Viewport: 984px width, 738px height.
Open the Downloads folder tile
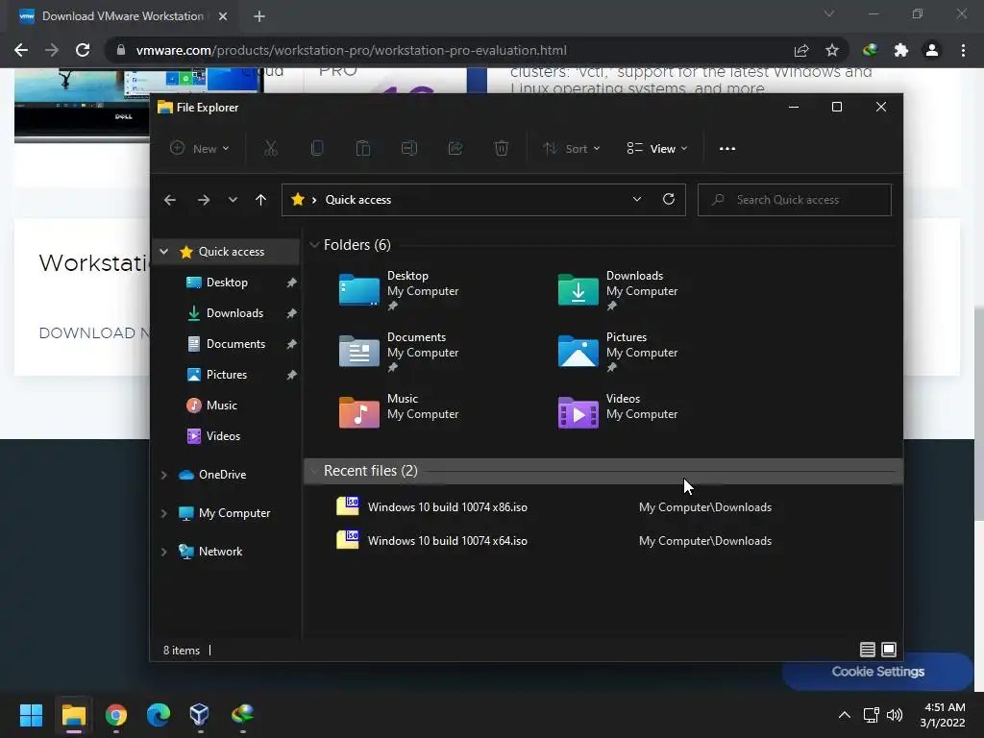pos(618,290)
